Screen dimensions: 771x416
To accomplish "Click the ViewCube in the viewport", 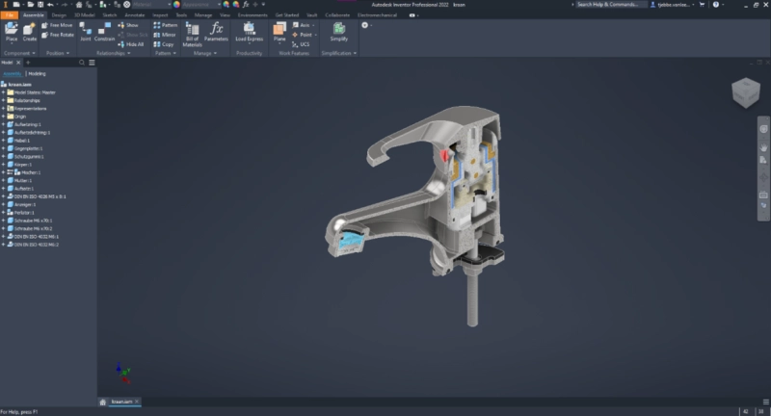I will 745,92.
